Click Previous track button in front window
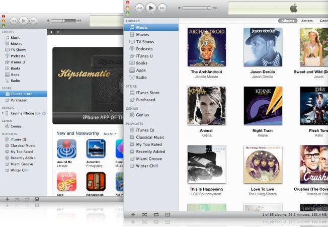The height and width of the screenshot is (227, 328). [139, 8]
